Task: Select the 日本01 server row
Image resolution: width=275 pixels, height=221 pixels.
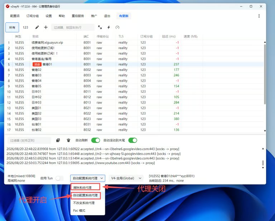Action: (x=134, y=92)
